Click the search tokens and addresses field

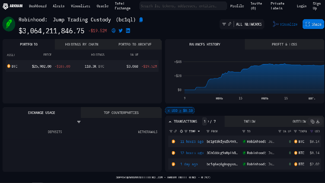183,6
